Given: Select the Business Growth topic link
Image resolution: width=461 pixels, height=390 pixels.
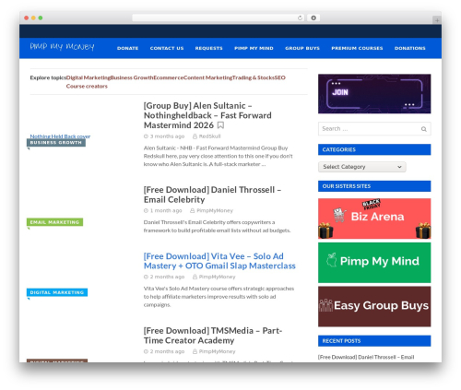Looking at the screenshot, I should coord(132,77).
